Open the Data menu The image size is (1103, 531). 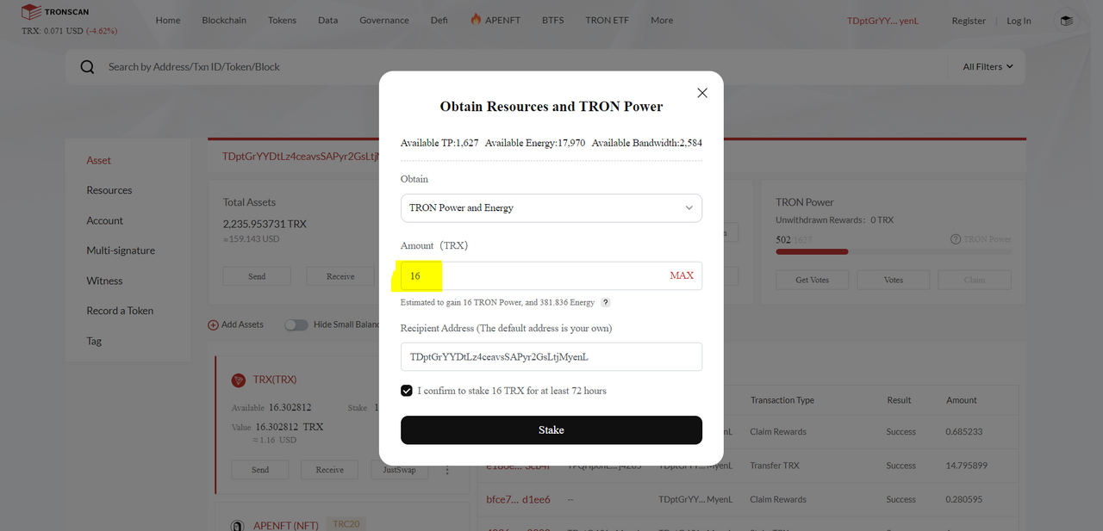pyautogui.click(x=327, y=20)
